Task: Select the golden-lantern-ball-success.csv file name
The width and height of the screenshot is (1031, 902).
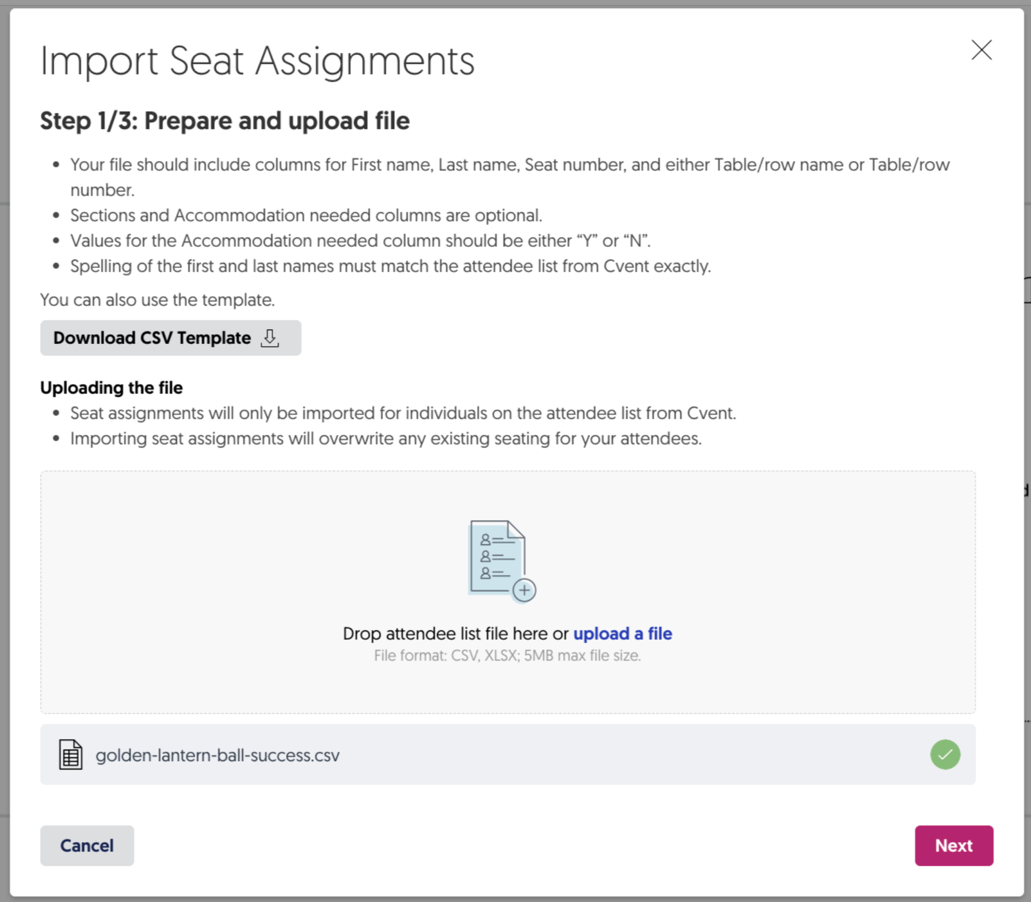Action: (217, 755)
